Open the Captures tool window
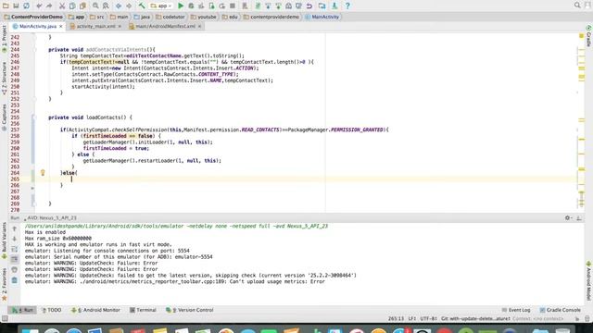Image resolution: width=593 pixels, height=333 pixels. pyautogui.click(x=4, y=117)
